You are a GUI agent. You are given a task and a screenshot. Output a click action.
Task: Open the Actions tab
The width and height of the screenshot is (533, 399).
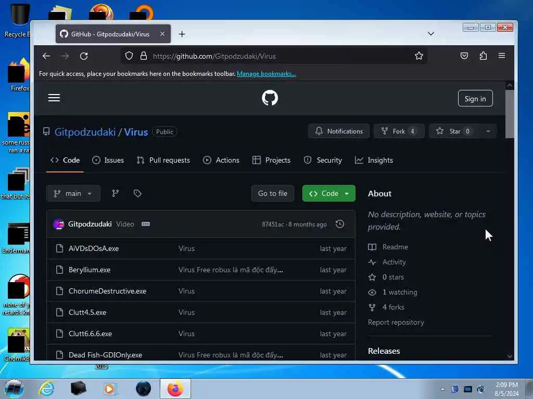pos(221,160)
